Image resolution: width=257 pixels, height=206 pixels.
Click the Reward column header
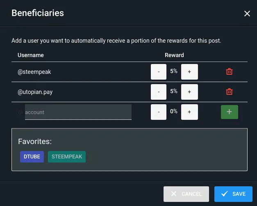(174, 55)
